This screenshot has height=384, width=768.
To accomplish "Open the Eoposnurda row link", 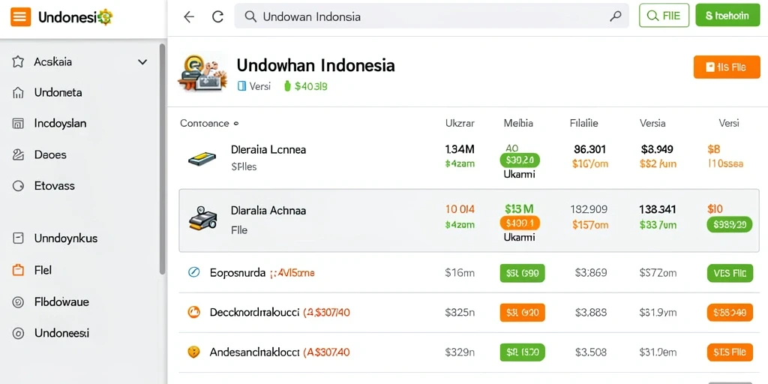I will (x=238, y=273).
